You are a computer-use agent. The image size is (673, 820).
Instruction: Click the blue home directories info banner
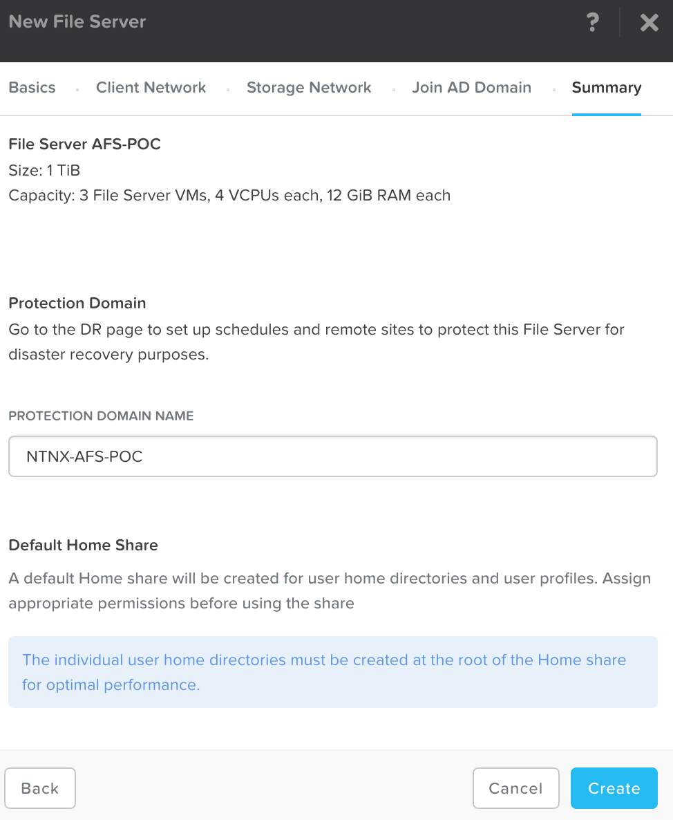[x=332, y=672]
